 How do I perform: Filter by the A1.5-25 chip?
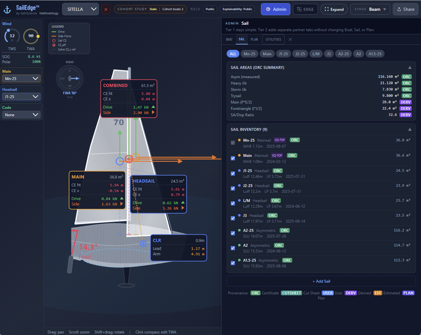[375, 54]
